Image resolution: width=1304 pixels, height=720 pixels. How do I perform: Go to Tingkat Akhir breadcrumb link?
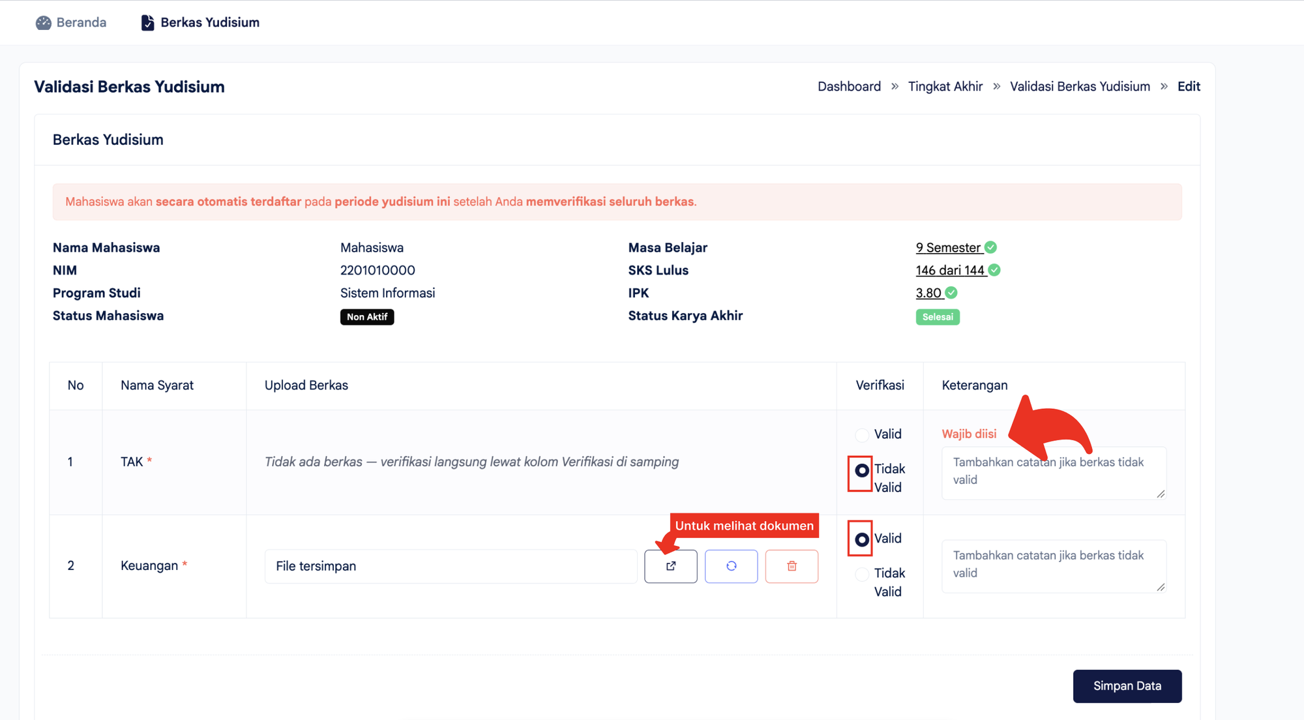tap(945, 87)
